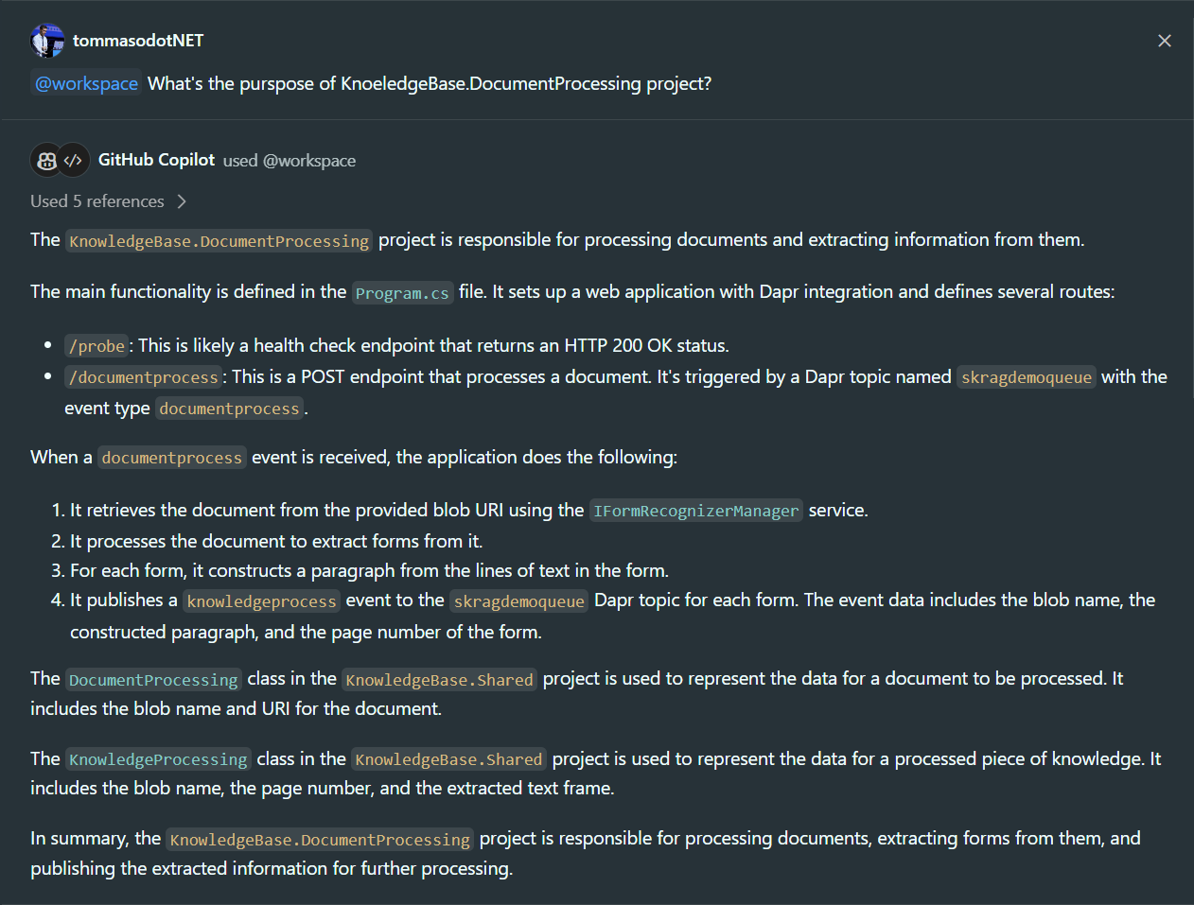
Task: Click the KnowledgeBase.DocumentProcessing code chip
Action: click(219, 240)
